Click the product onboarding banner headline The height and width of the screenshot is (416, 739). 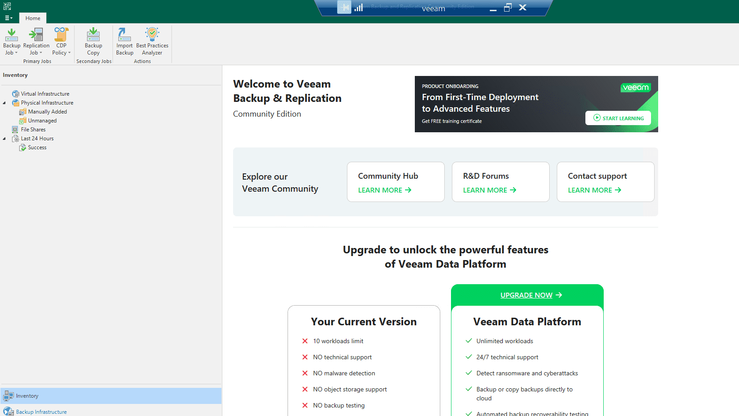(480, 103)
